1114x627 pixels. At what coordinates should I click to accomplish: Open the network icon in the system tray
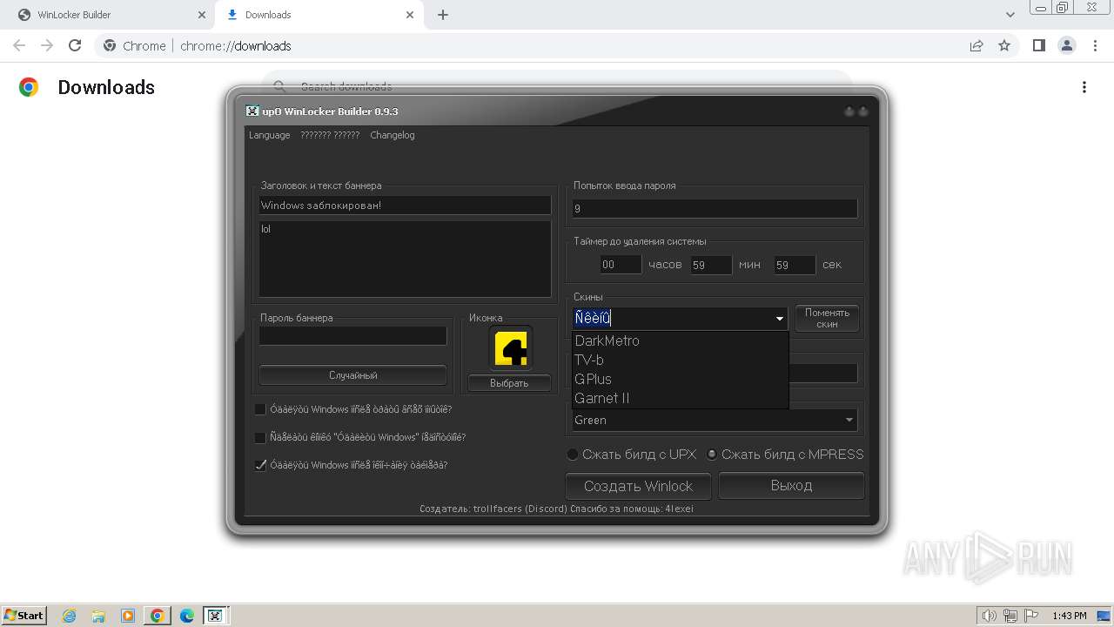pyautogui.click(x=1010, y=616)
